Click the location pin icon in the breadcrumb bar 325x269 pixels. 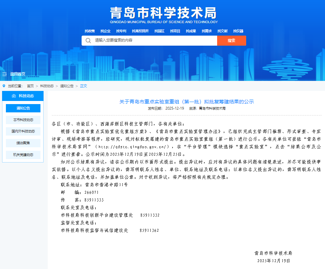pyautogui.click(x=3, y=86)
